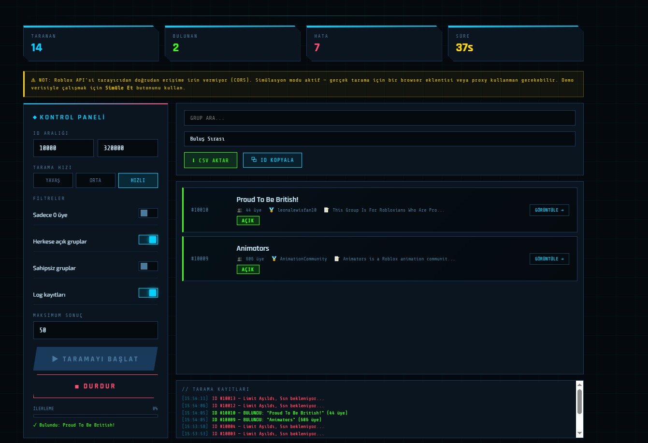Click Görüntüle for the Animators group

click(549, 259)
